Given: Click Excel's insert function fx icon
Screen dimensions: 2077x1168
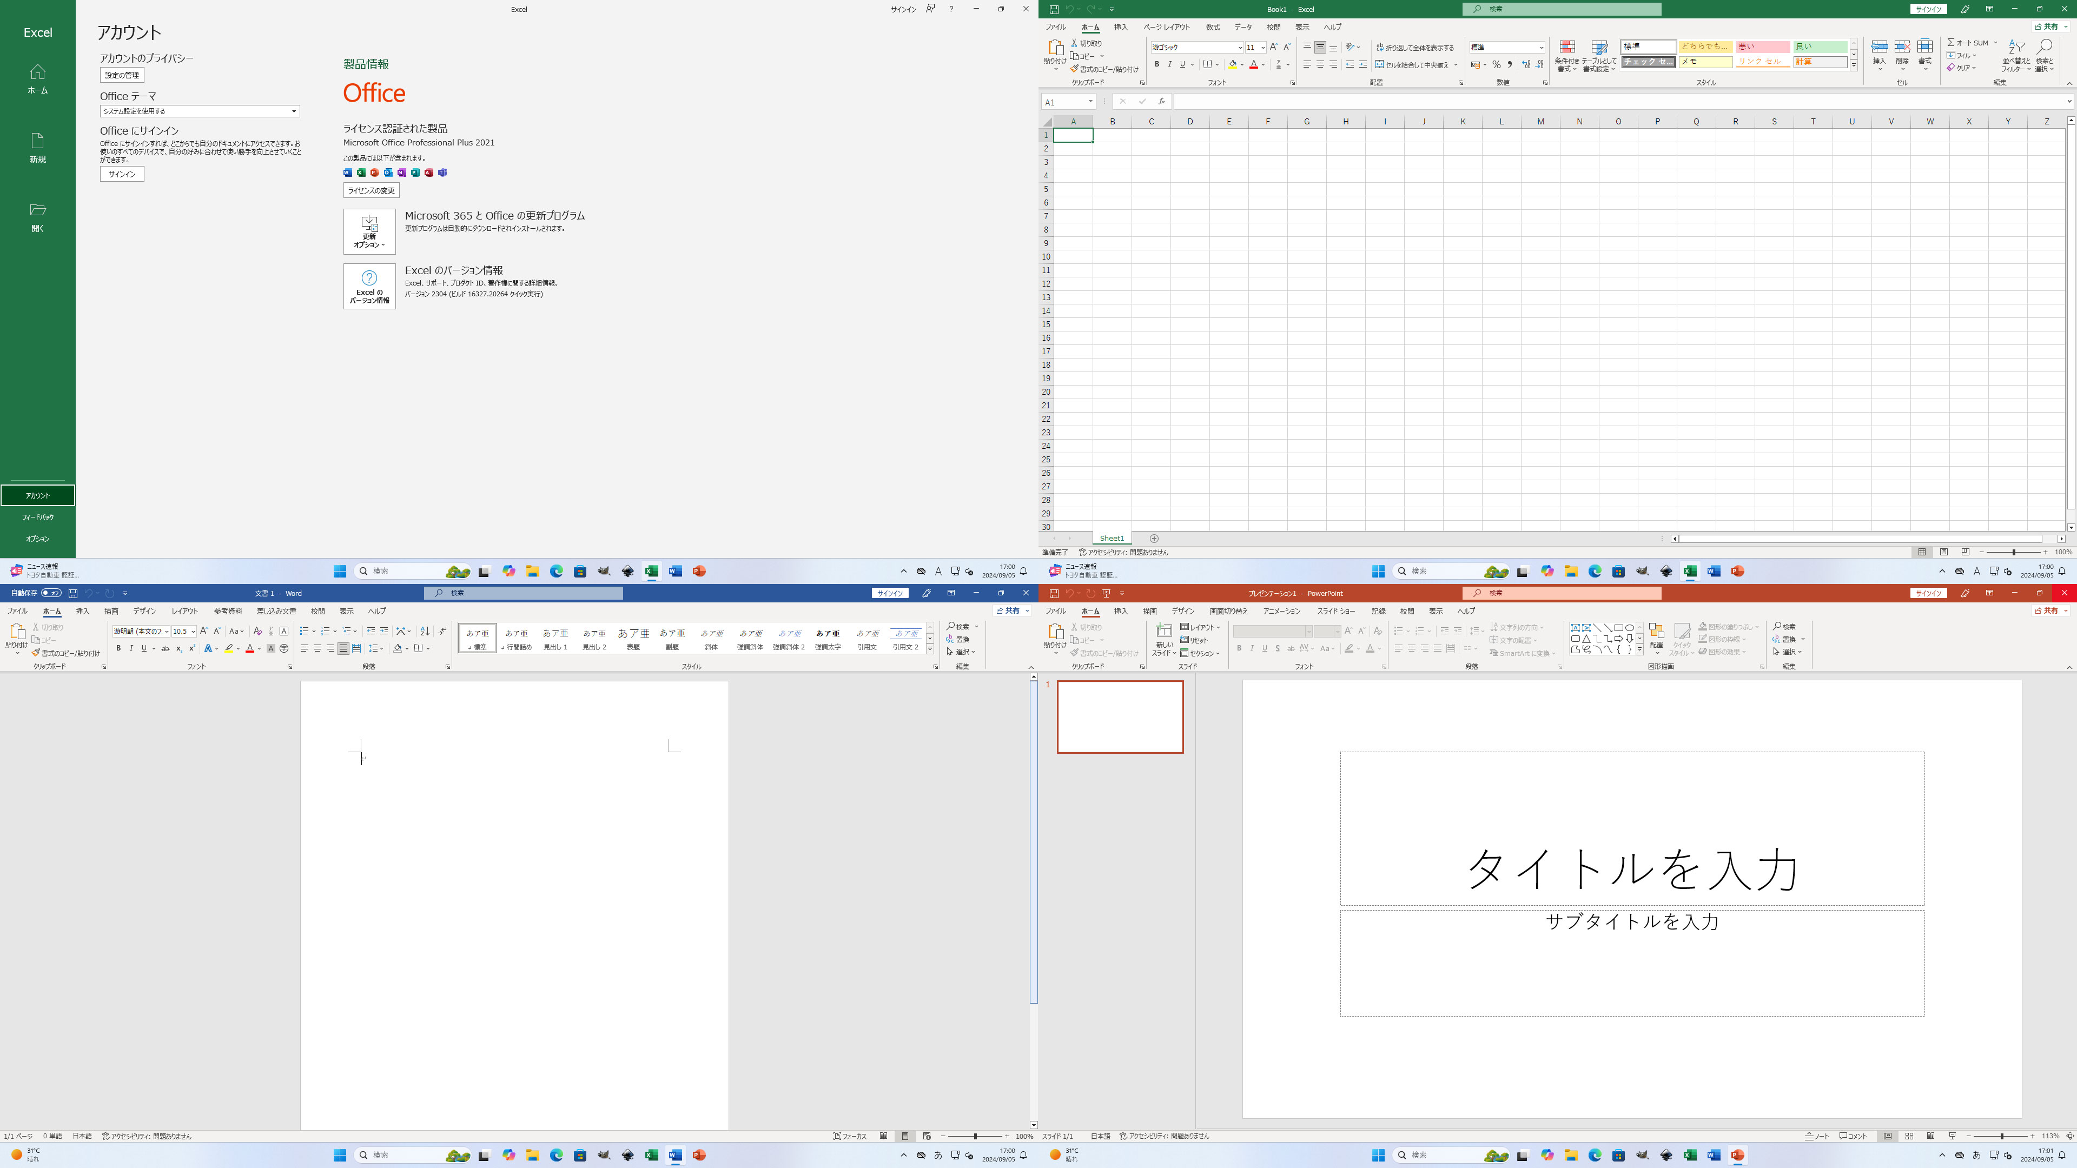Looking at the screenshot, I should pyautogui.click(x=1161, y=102).
